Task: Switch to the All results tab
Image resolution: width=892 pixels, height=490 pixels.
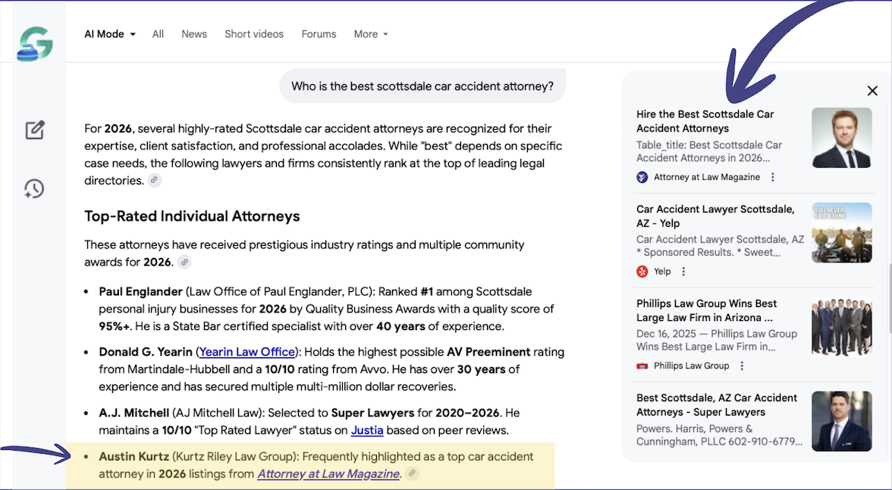Action: [158, 34]
